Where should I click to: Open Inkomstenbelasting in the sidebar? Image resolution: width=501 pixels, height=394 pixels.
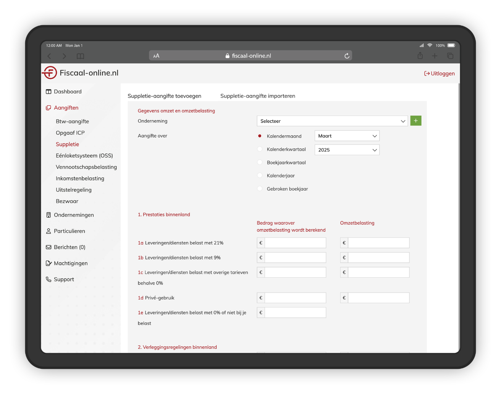tap(80, 179)
